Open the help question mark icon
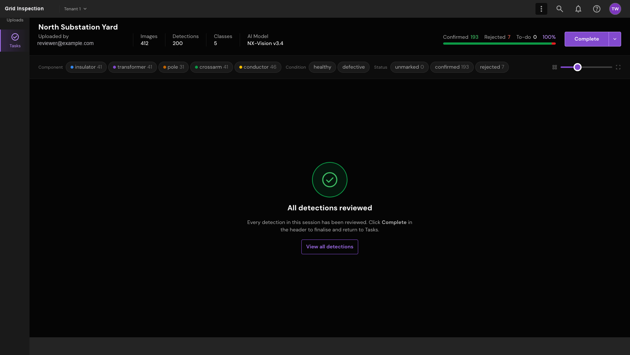The image size is (630, 355). click(597, 9)
